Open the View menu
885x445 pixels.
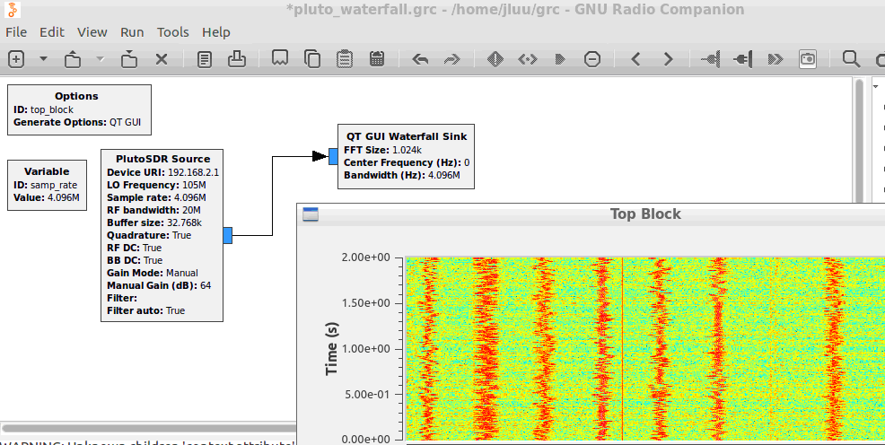tap(92, 32)
